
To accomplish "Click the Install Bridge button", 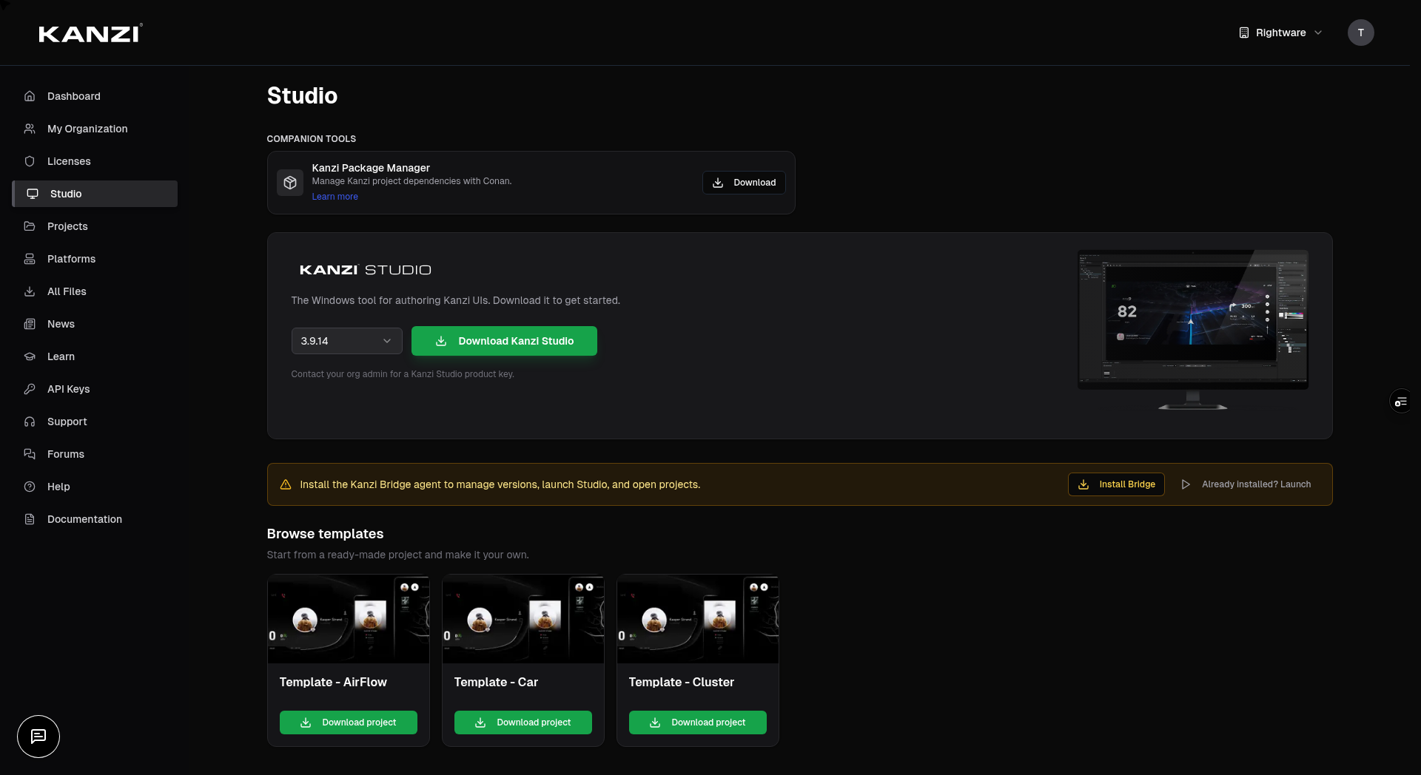I will 1116,484.
